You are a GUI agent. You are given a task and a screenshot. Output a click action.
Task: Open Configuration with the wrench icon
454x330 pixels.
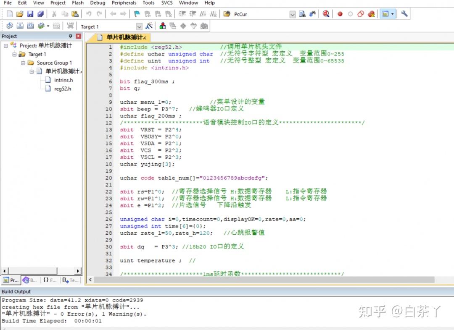(404, 14)
